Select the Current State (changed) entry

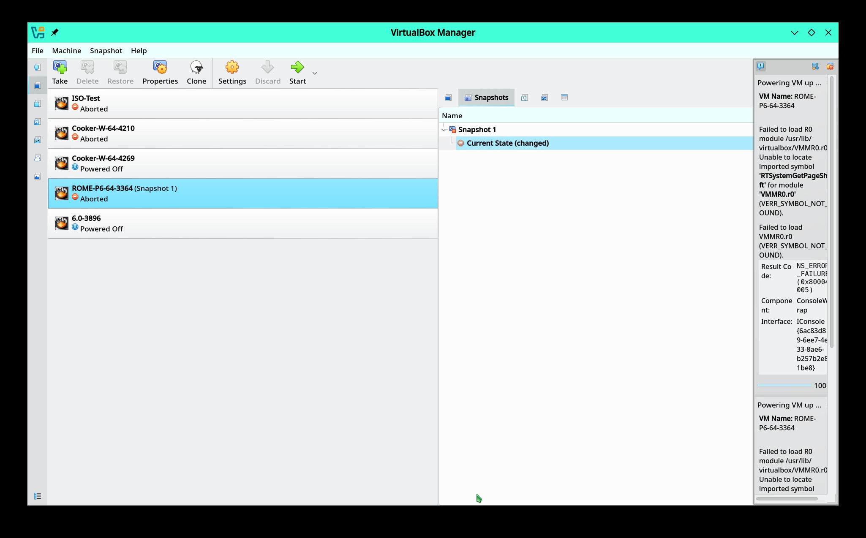coord(507,143)
